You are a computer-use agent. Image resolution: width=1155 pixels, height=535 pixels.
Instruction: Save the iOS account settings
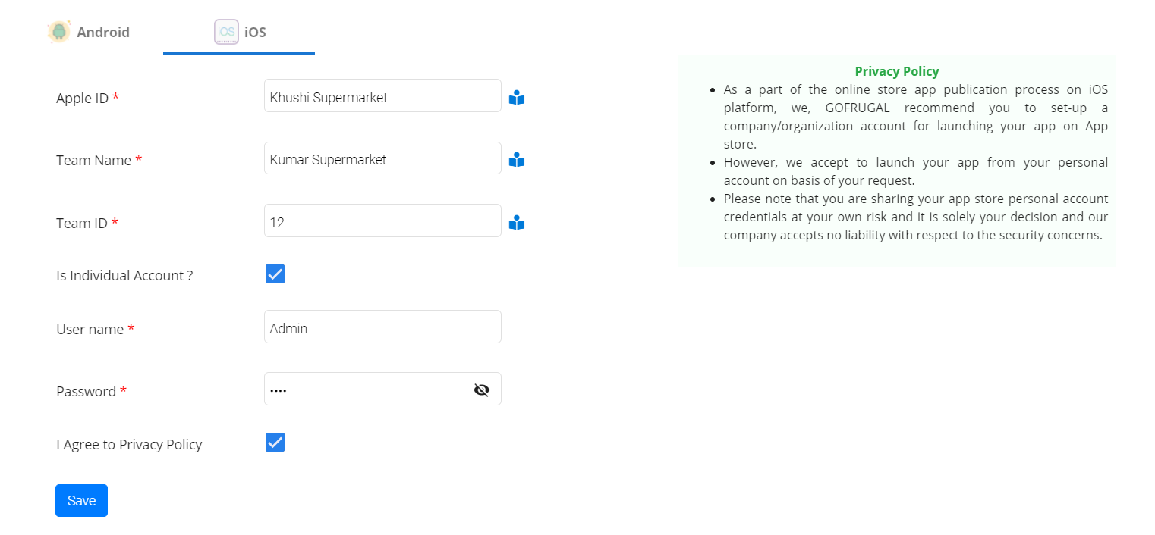(81, 500)
